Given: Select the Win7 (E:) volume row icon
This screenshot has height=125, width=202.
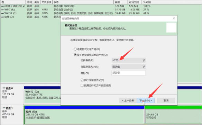Looking at the screenshot, I should [2, 10].
